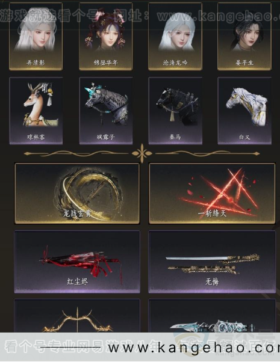Click the teal ornate blade weapon card
Viewport: 280px width, 362px height.
[212, 316]
